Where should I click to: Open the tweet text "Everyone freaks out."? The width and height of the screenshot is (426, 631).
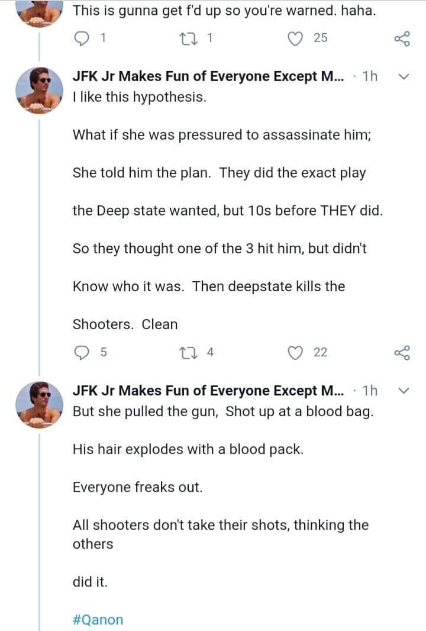click(137, 487)
